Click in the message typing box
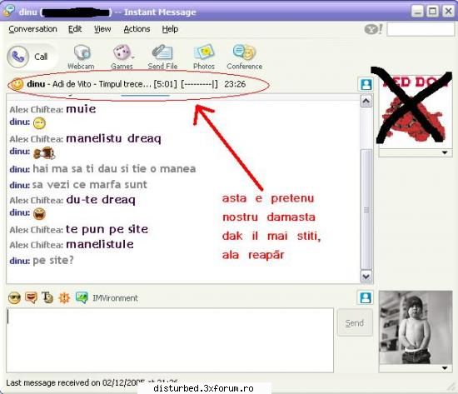Viewport: 458px width, 394px height. click(x=170, y=340)
